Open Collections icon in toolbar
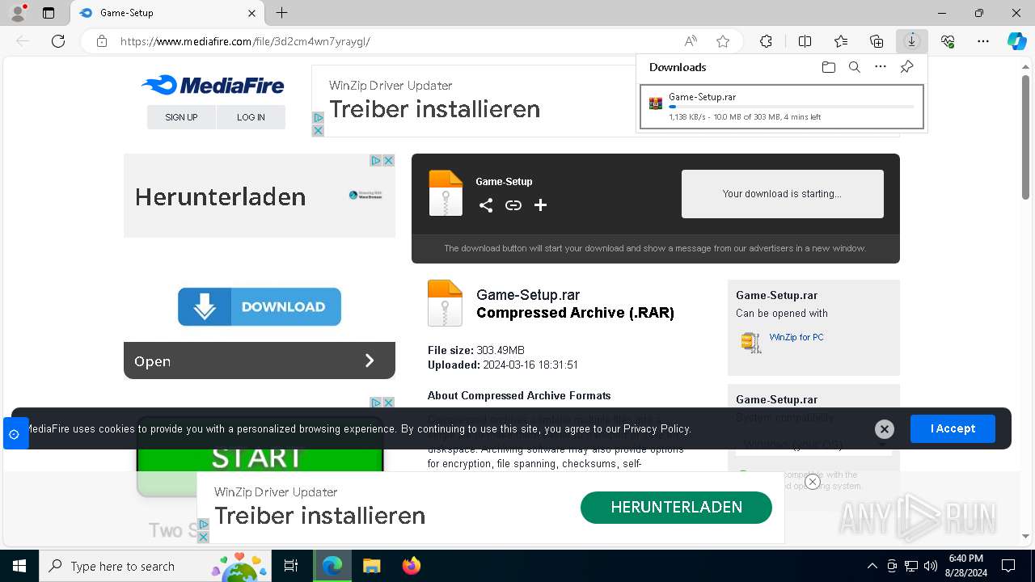The height and width of the screenshot is (582, 1035). (877, 41)
